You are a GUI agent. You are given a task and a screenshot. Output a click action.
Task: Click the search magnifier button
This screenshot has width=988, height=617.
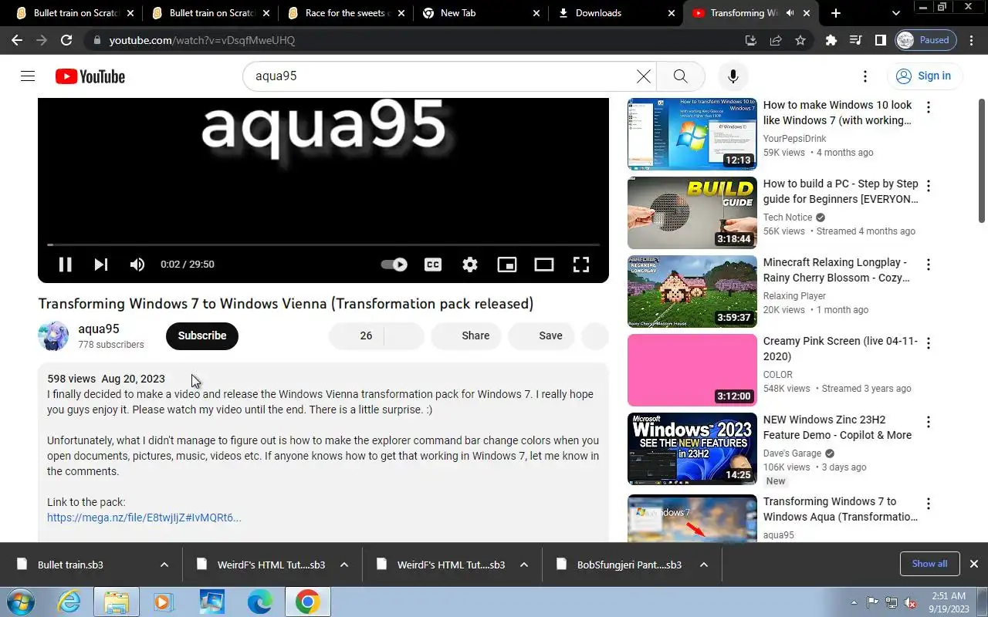pos(680,76)
